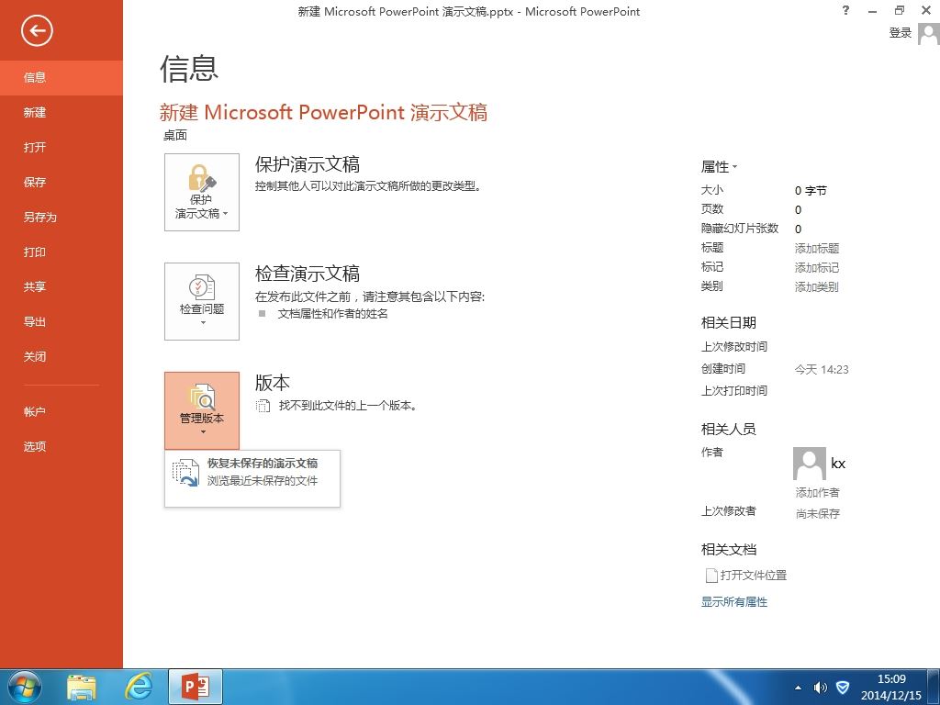Click the back arrow circle icon
This screenshot has width=940, height=705.
tap(37, 30)
